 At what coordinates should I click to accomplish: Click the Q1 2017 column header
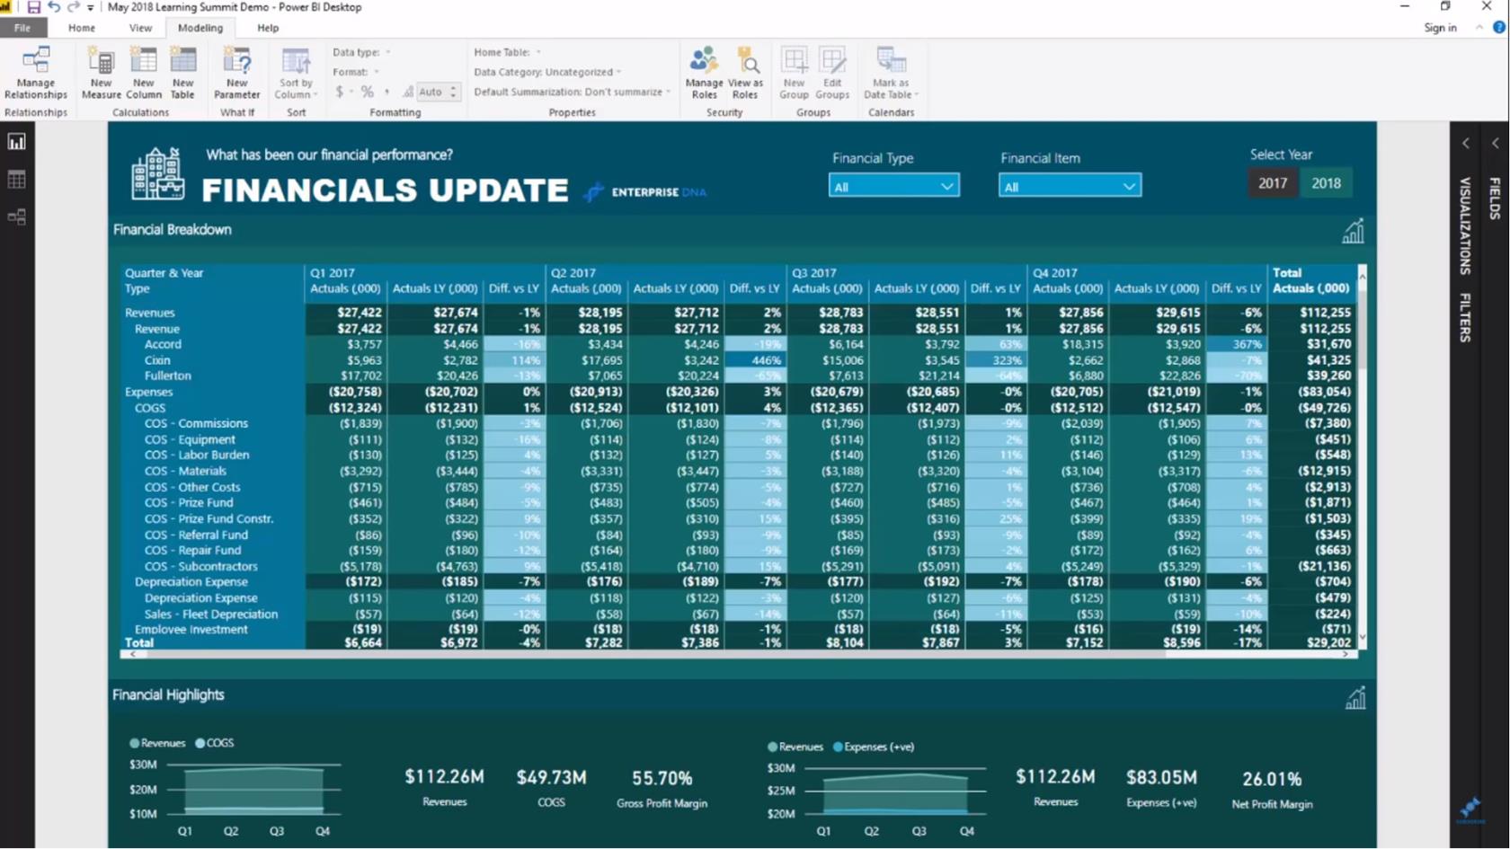[333, 272]
